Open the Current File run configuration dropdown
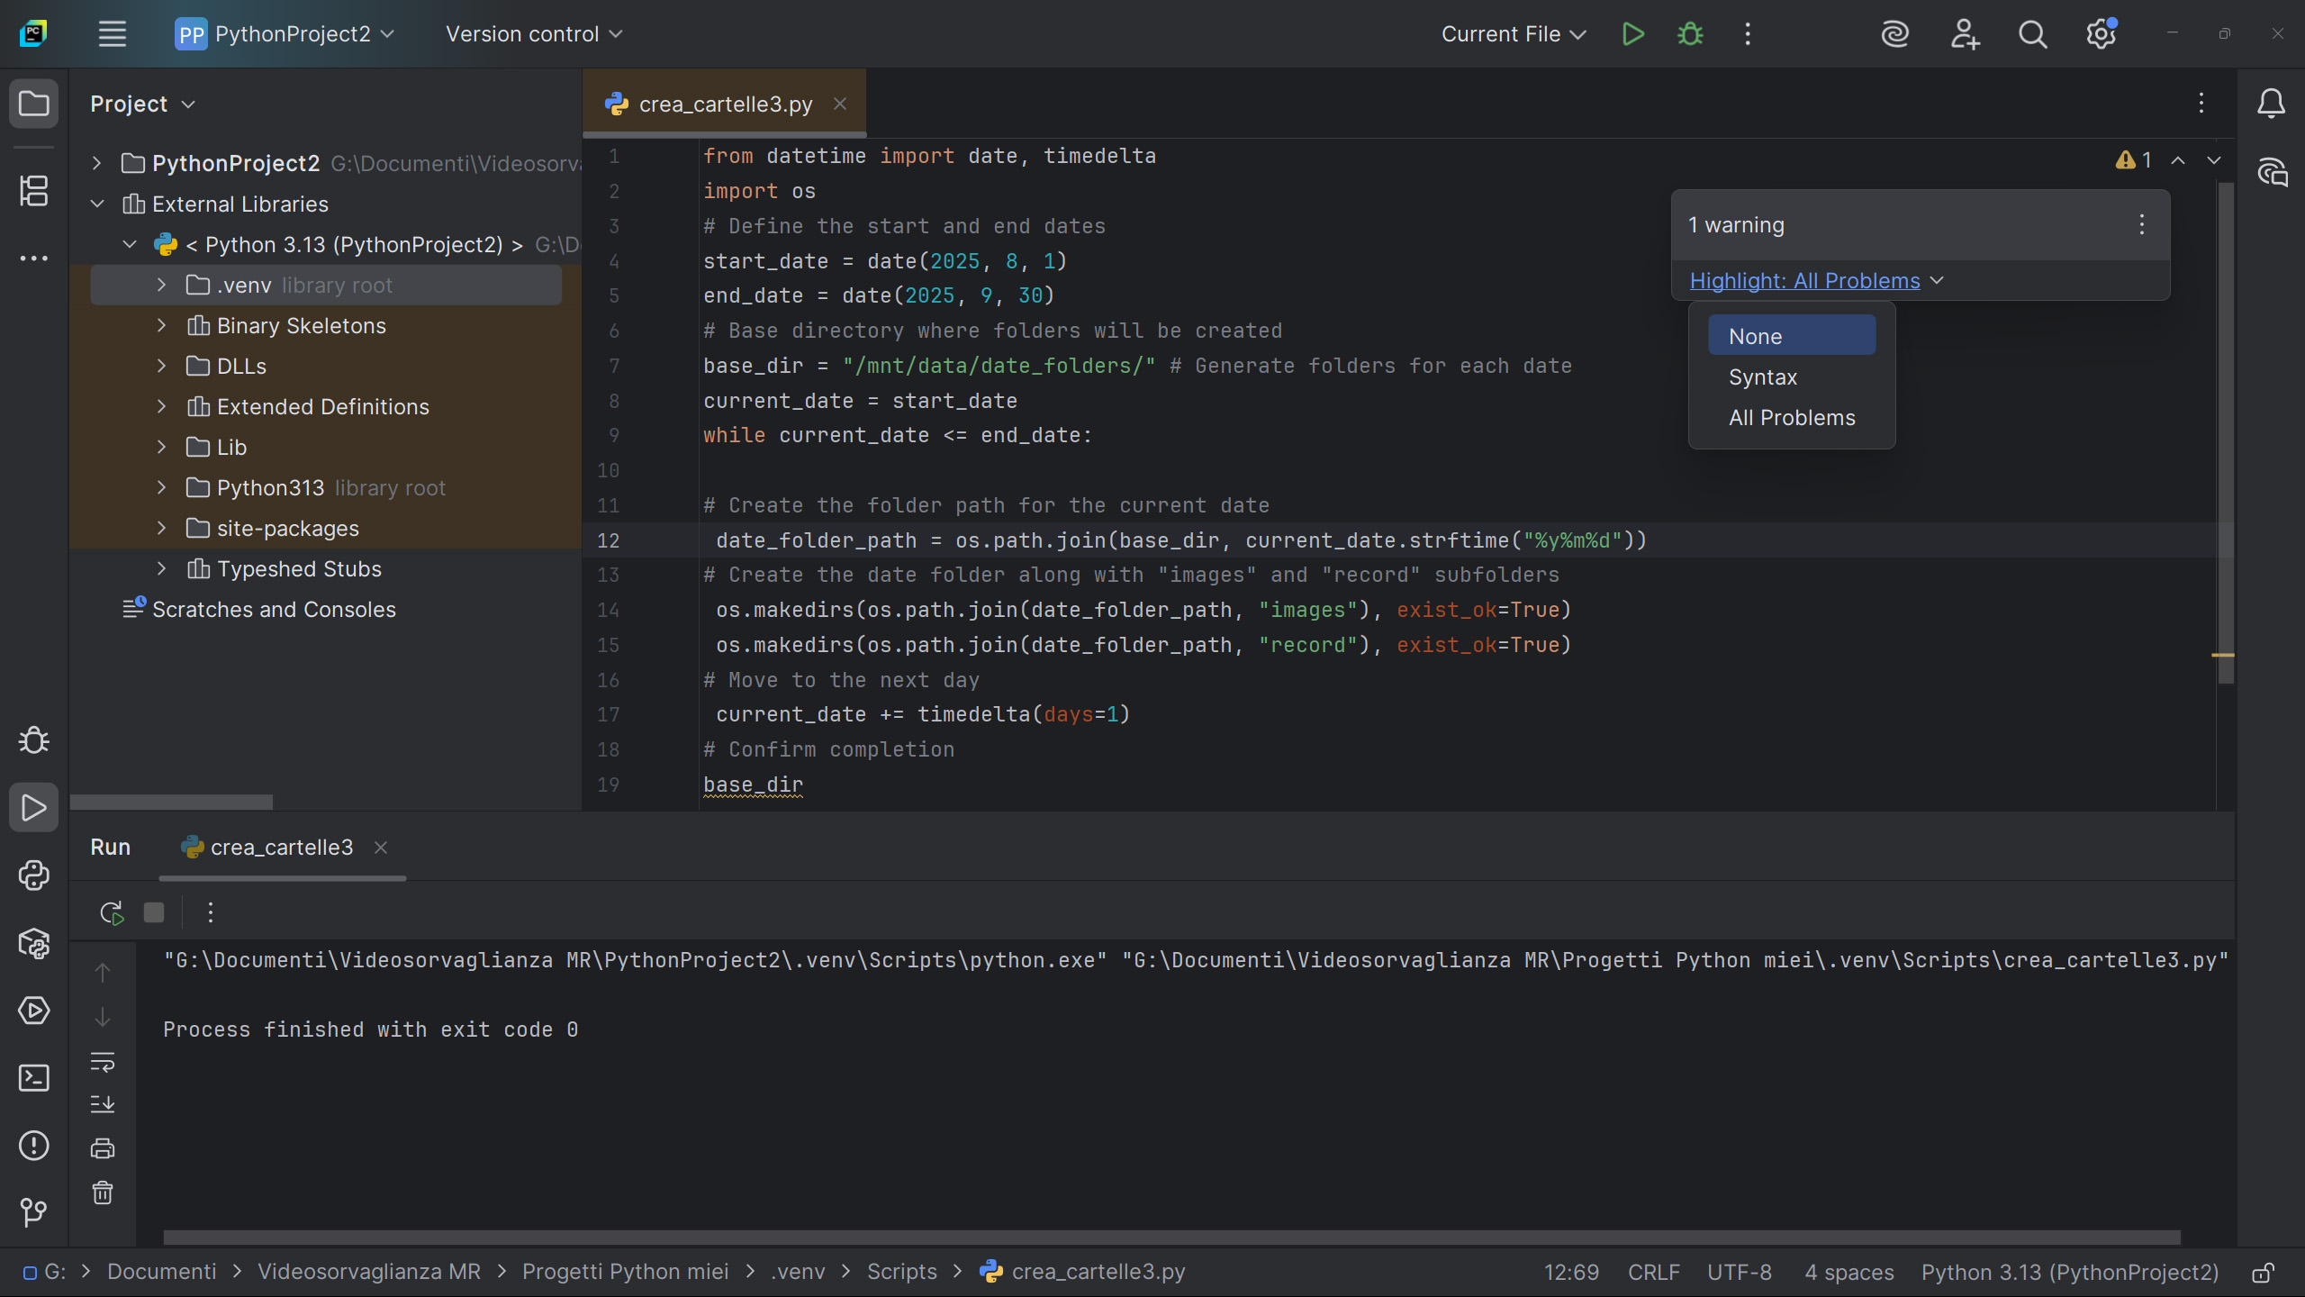Viewport: 2305px width, 1297px height. pos(1513,34)
